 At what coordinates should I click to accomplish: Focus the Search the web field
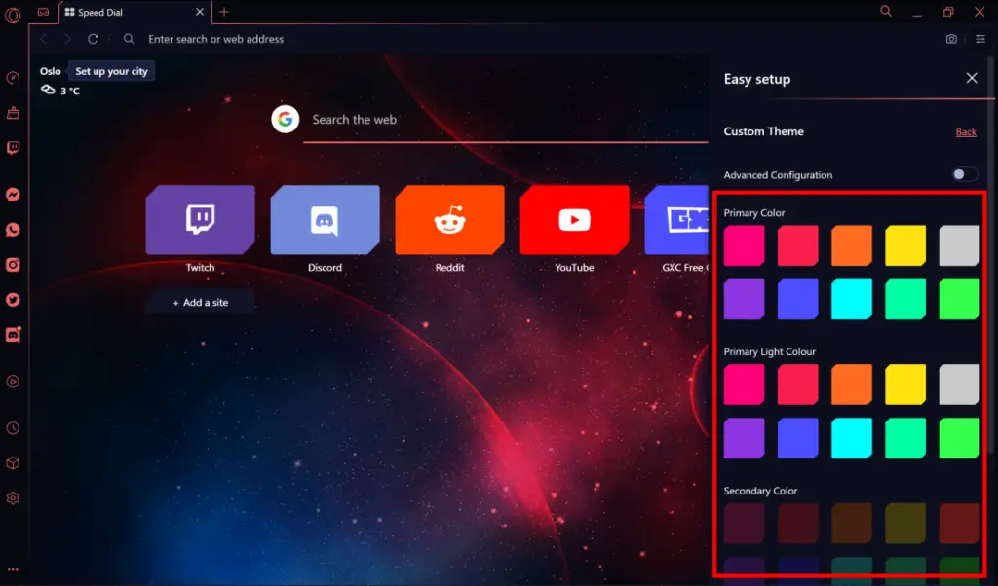pos(506,120)
